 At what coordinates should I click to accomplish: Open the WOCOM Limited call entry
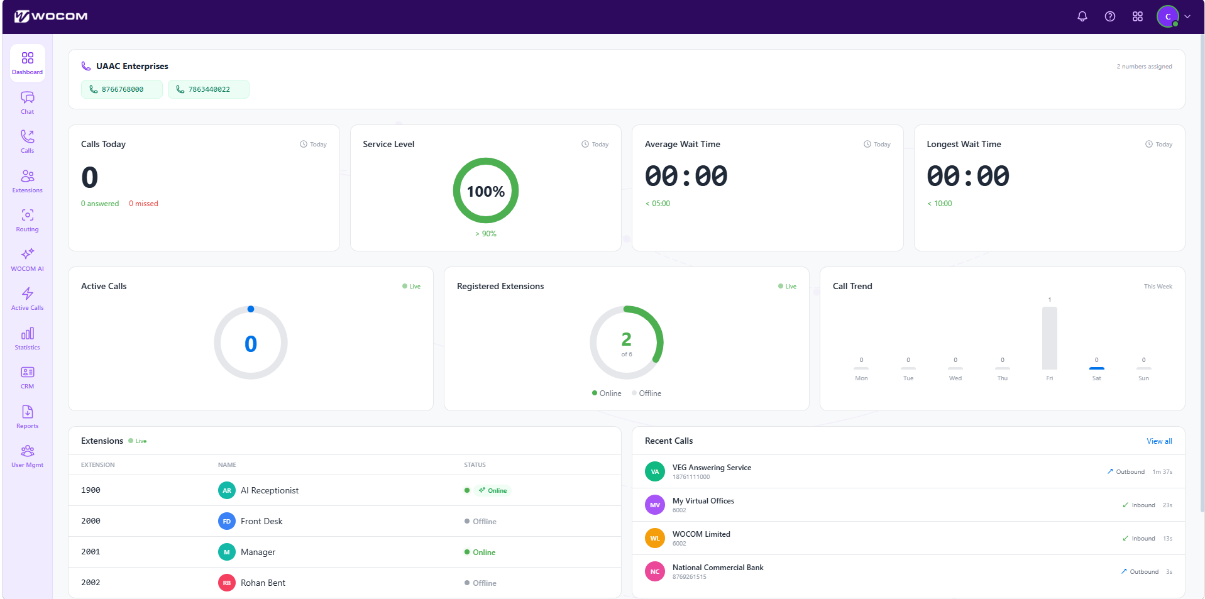click(x=908, y=538)
